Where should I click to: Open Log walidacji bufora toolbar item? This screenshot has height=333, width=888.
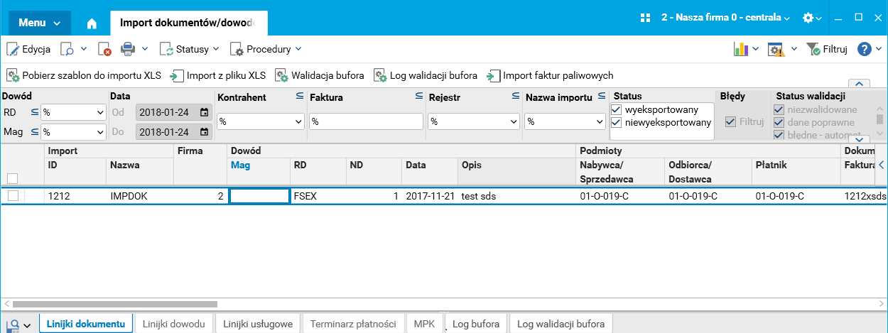point(425,75)
